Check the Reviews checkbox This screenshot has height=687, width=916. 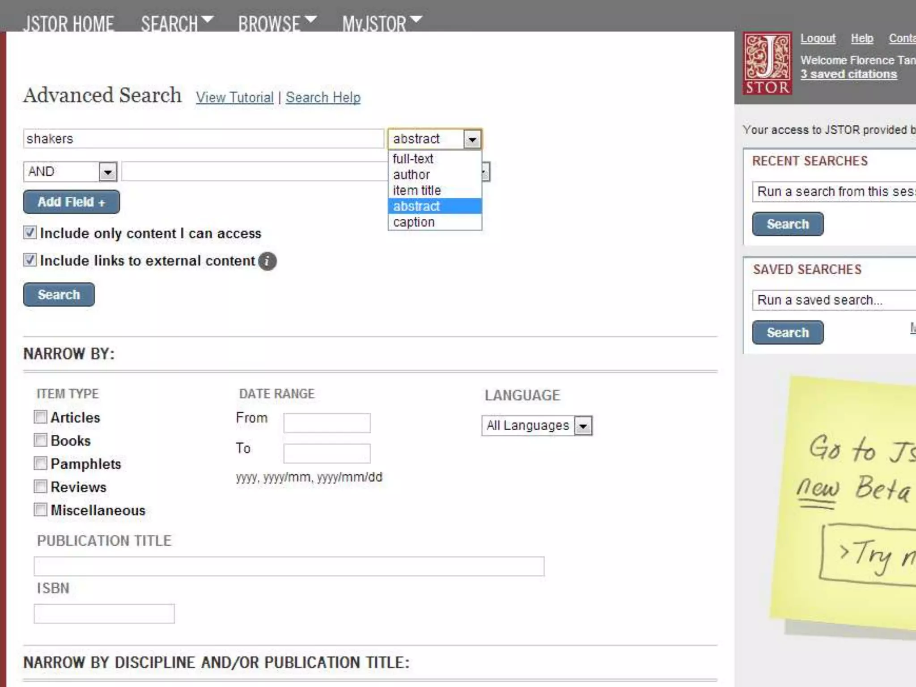click(x=40, y=487)
